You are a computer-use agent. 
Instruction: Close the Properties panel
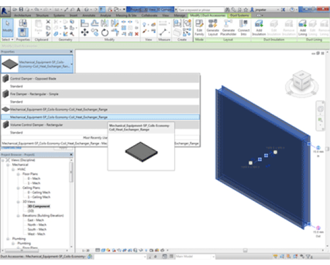pos(71,51)
